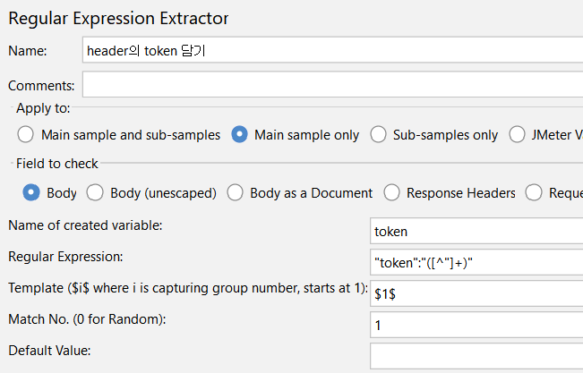Screen dimensions: 583x373
Task: Select the Request Headers radio at right edge
Action: [534, 192]
